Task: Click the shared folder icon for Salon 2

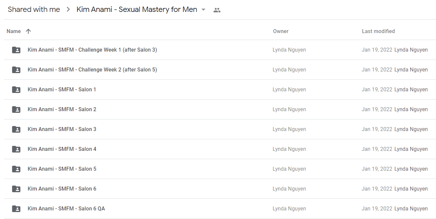Action: [x=16, y=109]
